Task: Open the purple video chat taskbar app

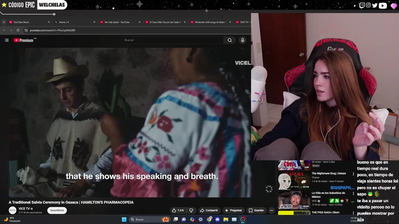Action: pos(184,219)
